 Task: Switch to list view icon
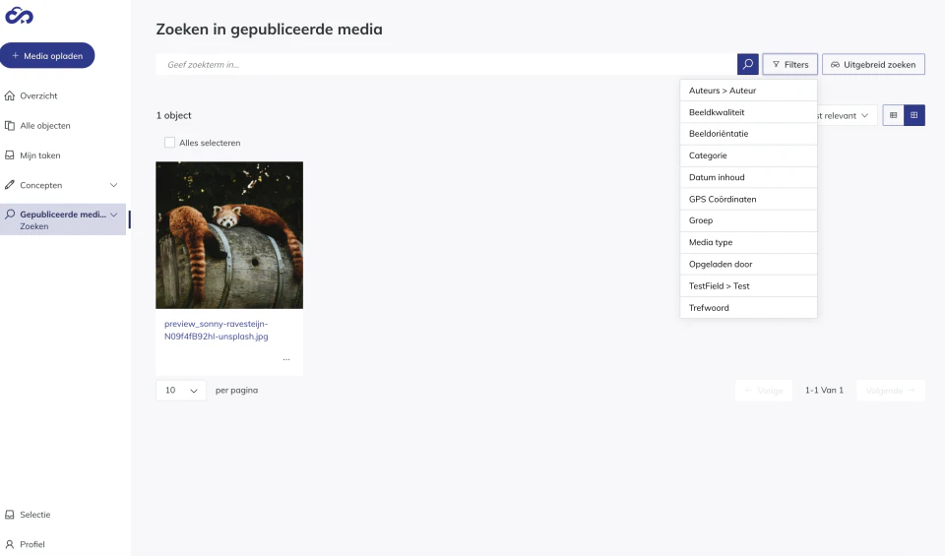893,115
